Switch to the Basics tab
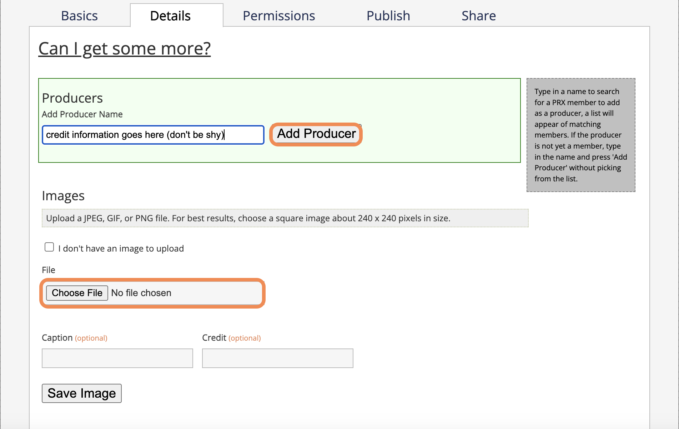Screen dimensions: 679x429 click(x=79, y=16)
